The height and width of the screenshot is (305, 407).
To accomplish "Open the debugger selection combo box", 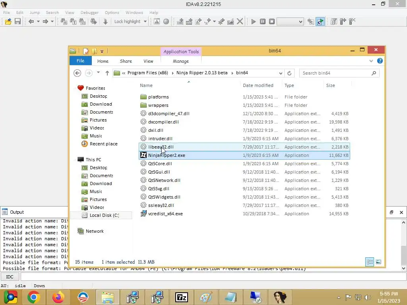I will pyautogui.click(x=290, y=21).
